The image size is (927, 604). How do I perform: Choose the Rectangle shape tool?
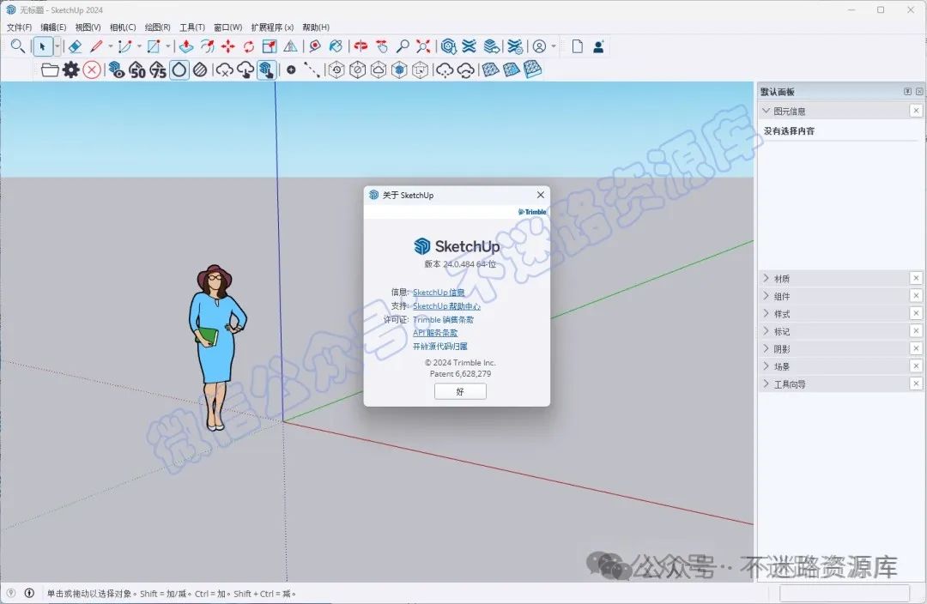[x=154, y=46]
